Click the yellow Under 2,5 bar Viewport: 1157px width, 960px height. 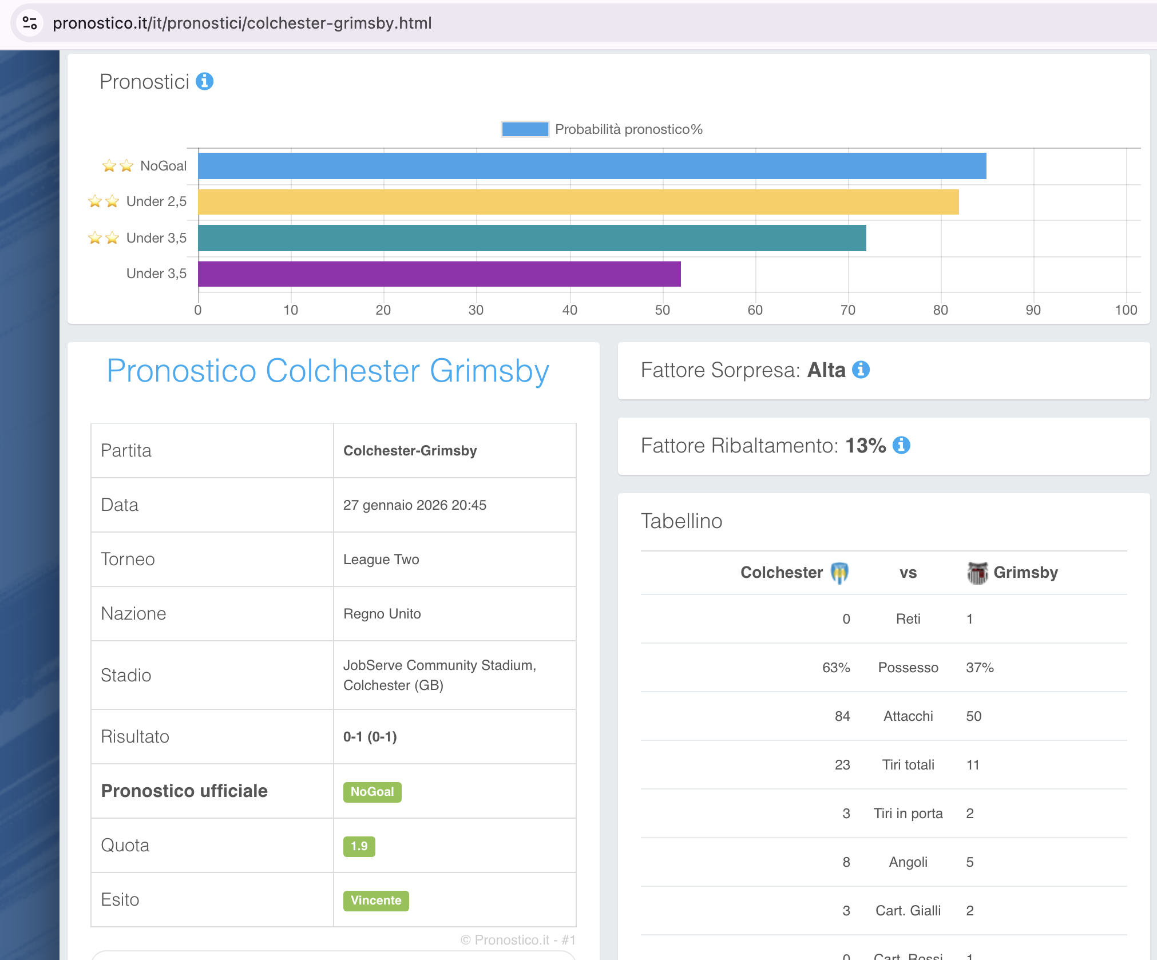click(x=578, y=202)
